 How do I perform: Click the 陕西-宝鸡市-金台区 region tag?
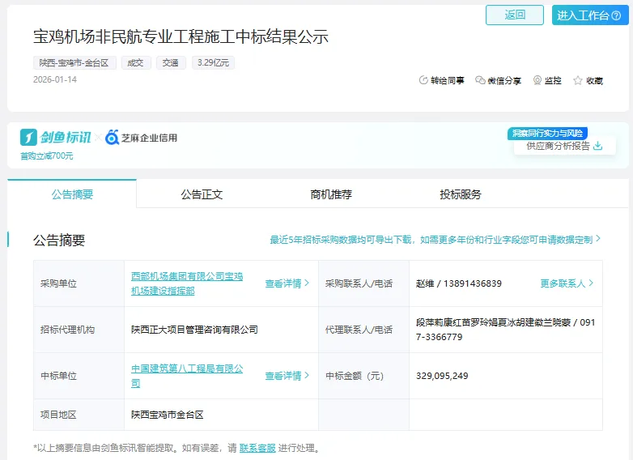click(x=75, y=62)
